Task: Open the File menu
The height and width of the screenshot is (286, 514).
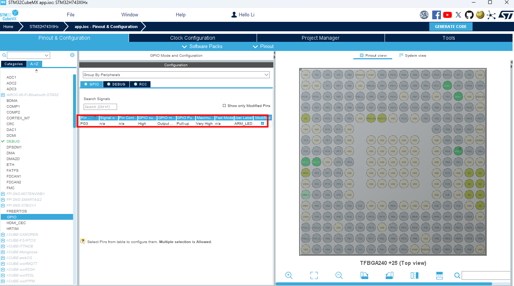Action: (71, 15)
